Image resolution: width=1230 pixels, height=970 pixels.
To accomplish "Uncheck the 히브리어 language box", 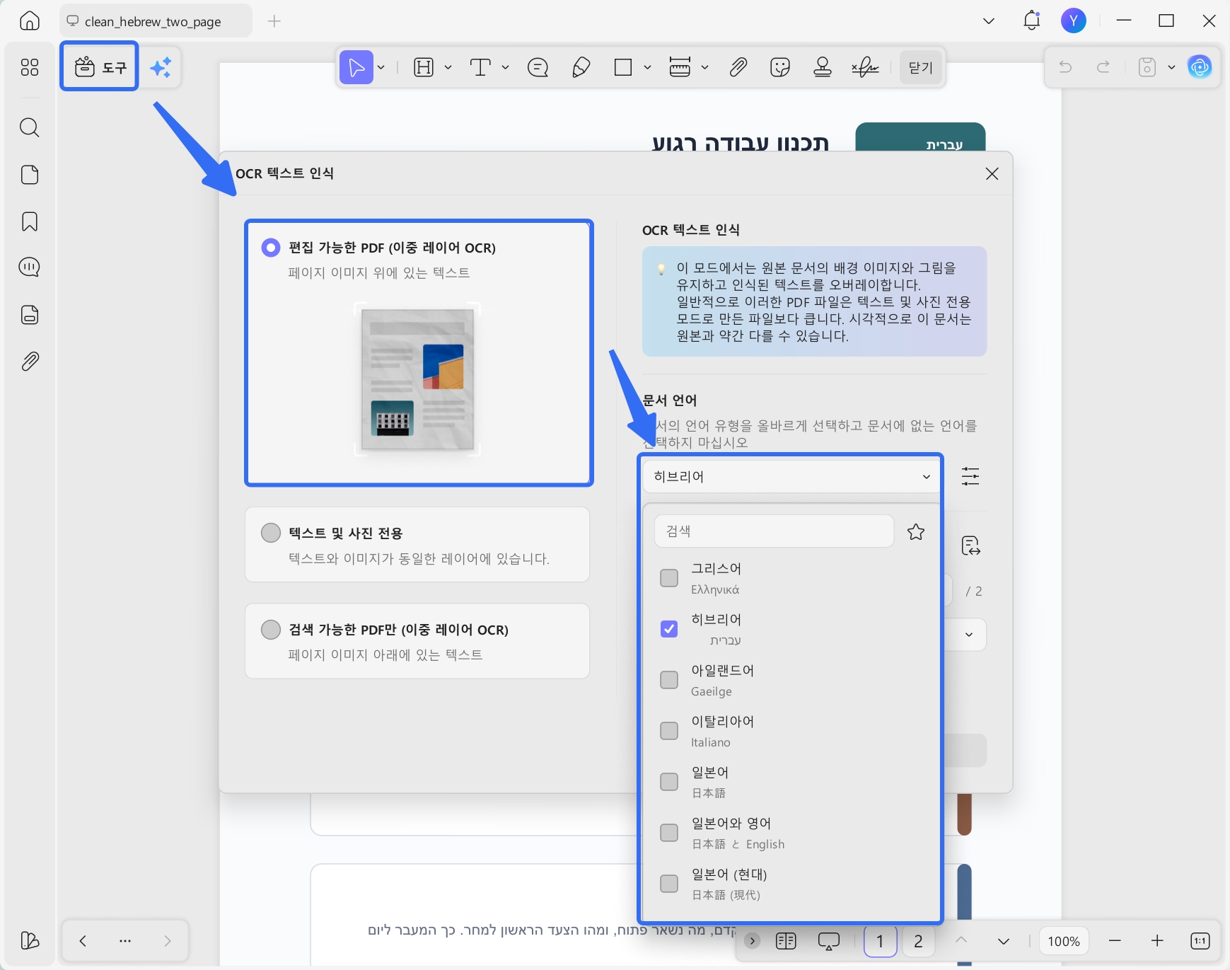I will coord(668,629).
